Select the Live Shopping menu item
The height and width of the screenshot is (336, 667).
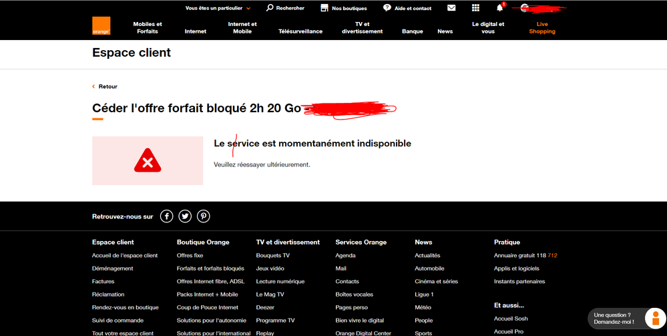[541, 27]
